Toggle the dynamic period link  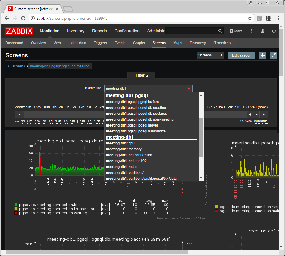tap(261, 121)
